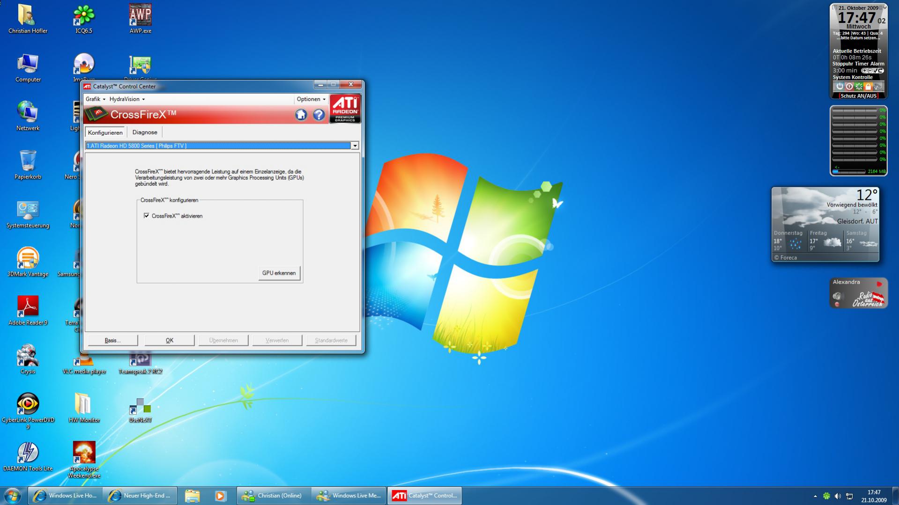Open the Grafik menu

click(95, 99)
